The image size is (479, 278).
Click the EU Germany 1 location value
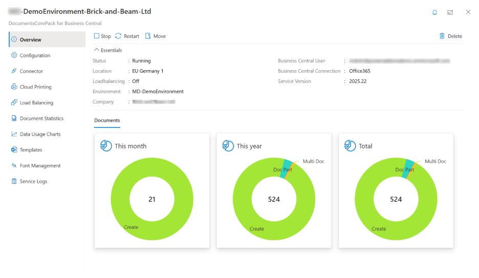pyautogui.click(x=147, y=71)
